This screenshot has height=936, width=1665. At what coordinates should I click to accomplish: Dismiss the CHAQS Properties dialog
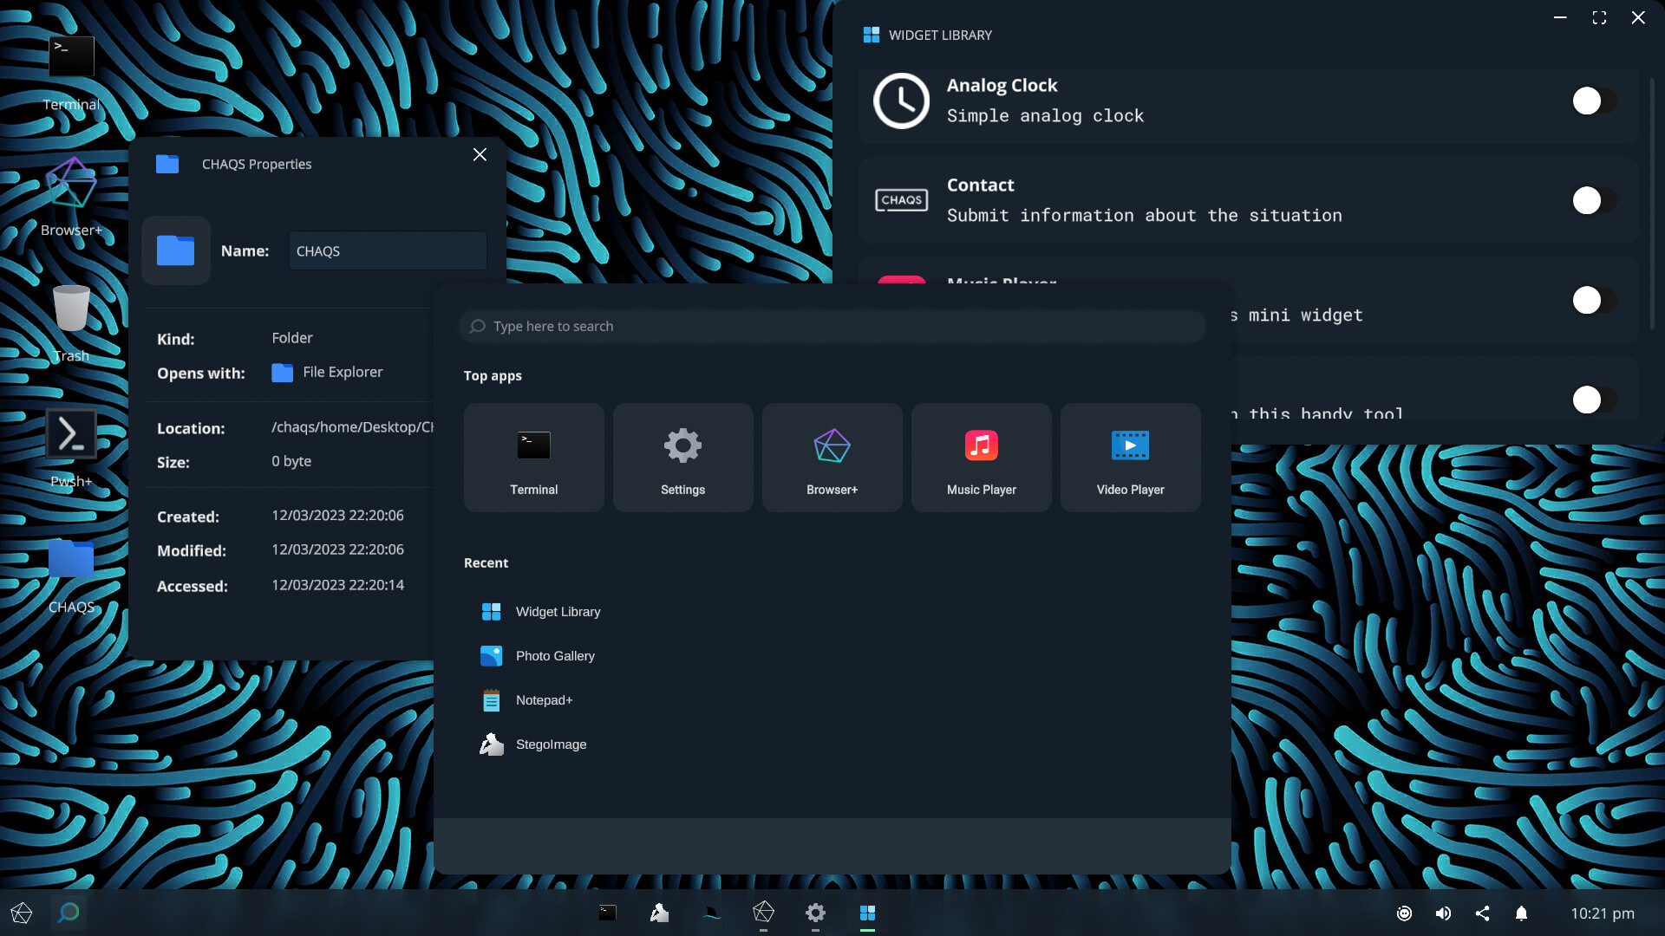[480, 154]
